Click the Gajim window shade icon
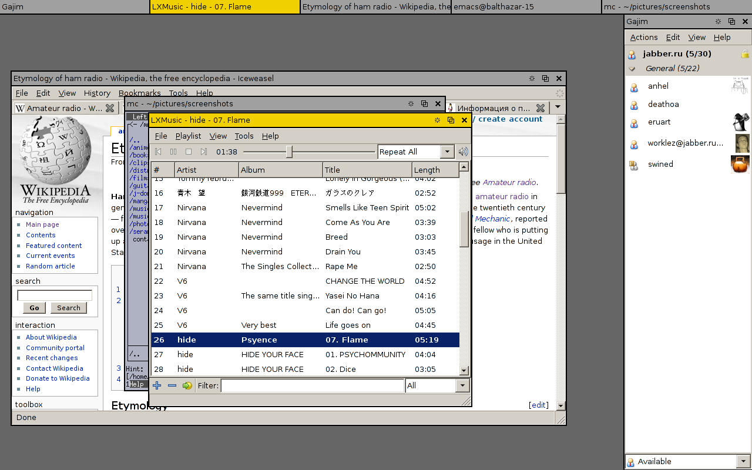This screenshot has height=470, width=752. click(718, 21)
